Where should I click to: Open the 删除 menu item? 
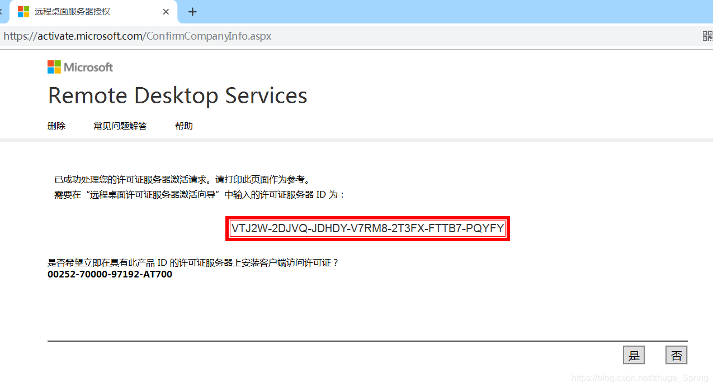(x=56, y=126)
